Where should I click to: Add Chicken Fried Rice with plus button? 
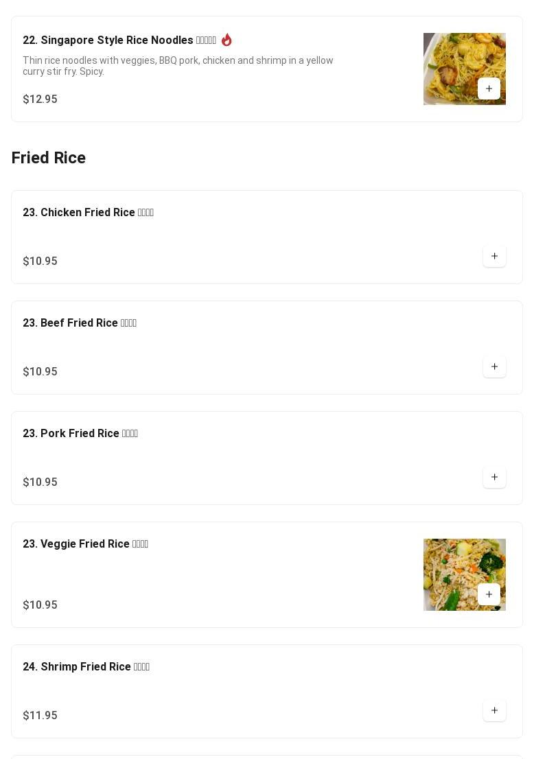(494, 256)
